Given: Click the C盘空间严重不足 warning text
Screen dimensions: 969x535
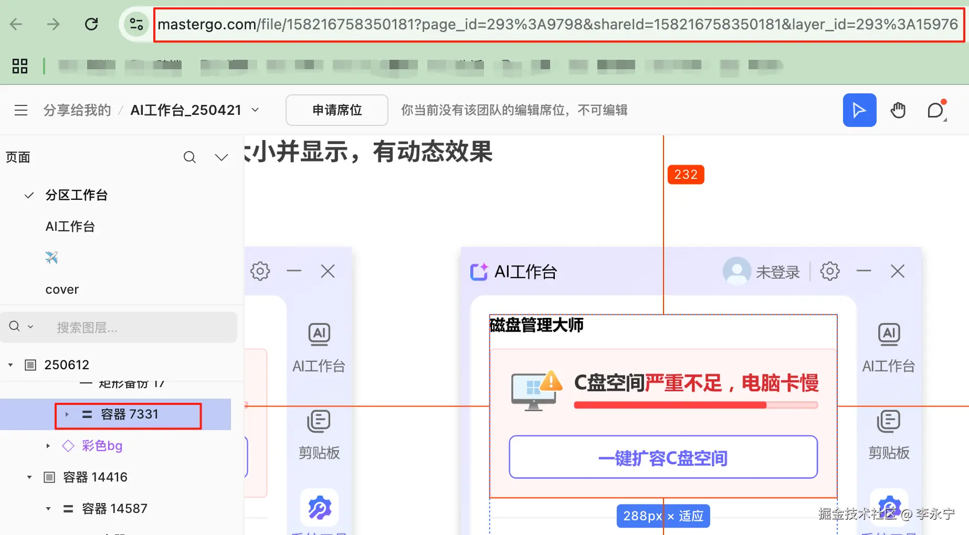Looking at the screenshot, I should pos(697,383).
